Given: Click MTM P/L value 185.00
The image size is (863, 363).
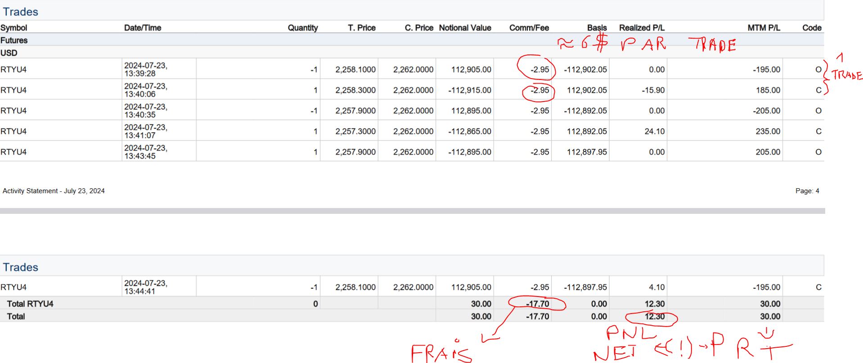Looking at the screenshot, I should coord(768,90).
